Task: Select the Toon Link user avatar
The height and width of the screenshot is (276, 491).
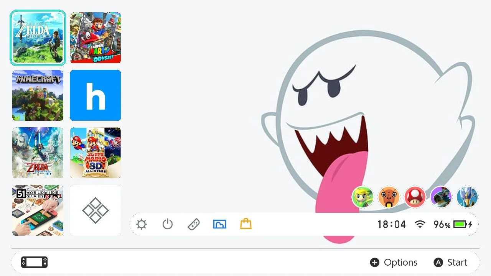Action: (363, 197)
